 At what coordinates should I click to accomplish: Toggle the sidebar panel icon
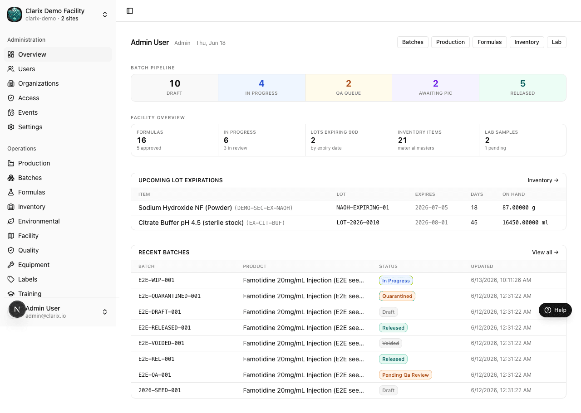(130, 11)
